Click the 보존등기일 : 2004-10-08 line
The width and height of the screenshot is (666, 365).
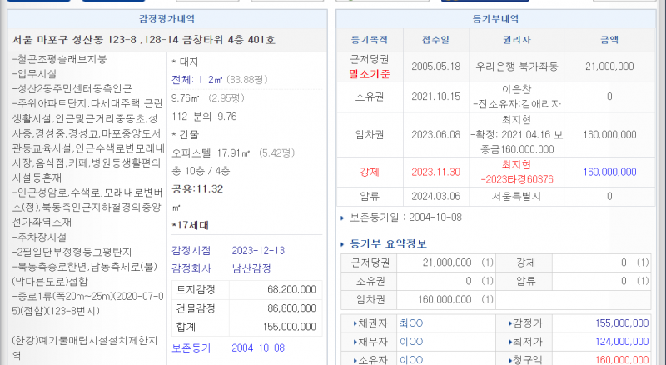pyautogui.click(x=405, y=217)
